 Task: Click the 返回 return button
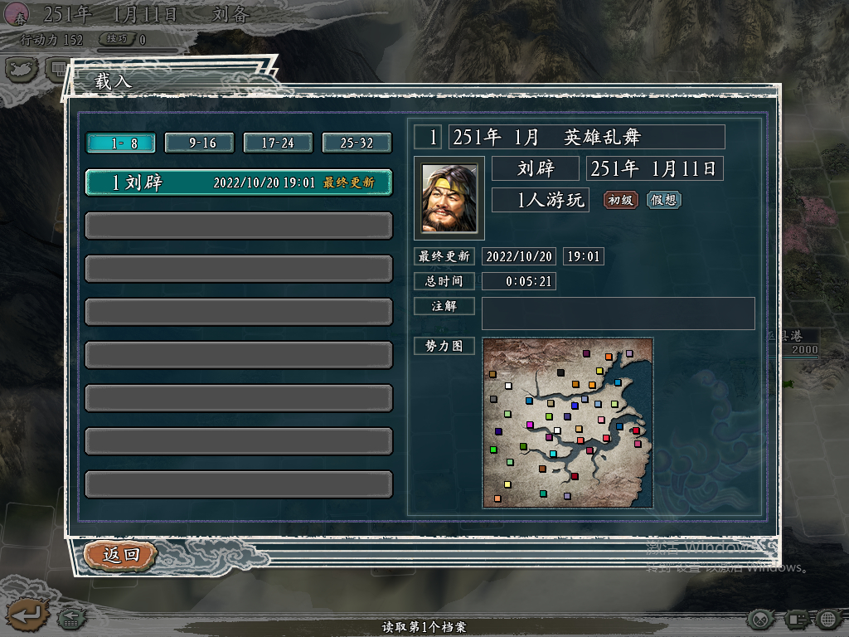tap(121, 555)
